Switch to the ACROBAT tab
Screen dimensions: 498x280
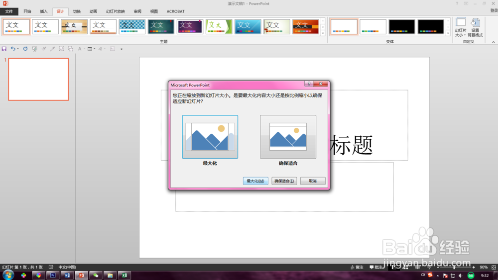coord(176,11)
